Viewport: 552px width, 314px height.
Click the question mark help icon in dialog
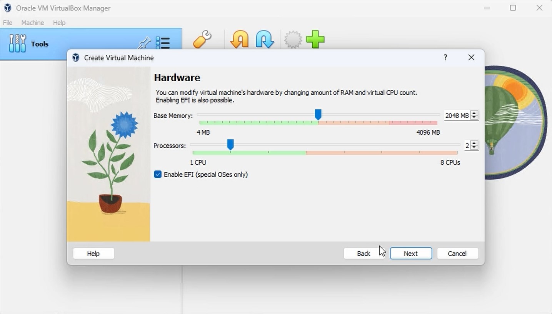[445, 57]
